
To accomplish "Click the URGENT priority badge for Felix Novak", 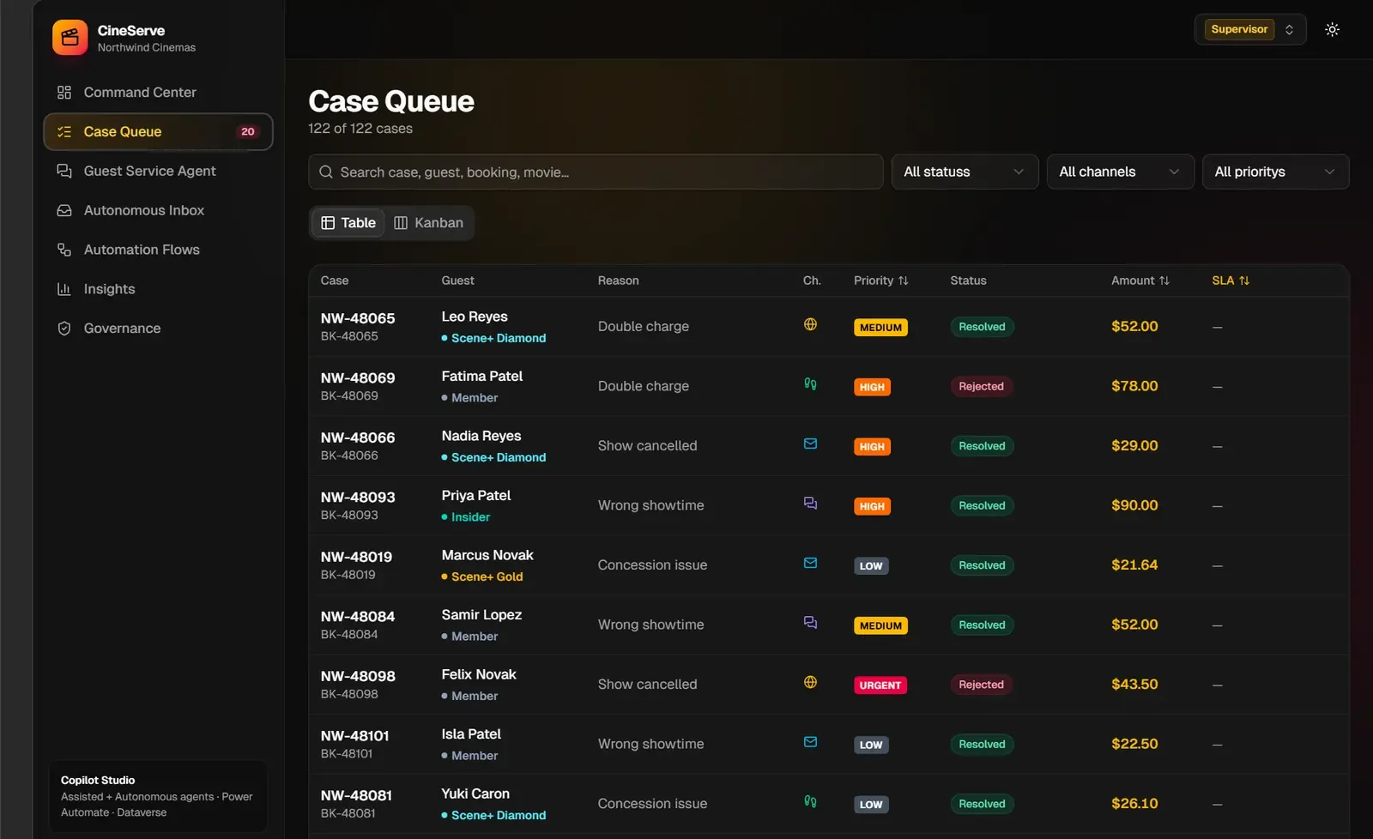I will tap(880, 685).
